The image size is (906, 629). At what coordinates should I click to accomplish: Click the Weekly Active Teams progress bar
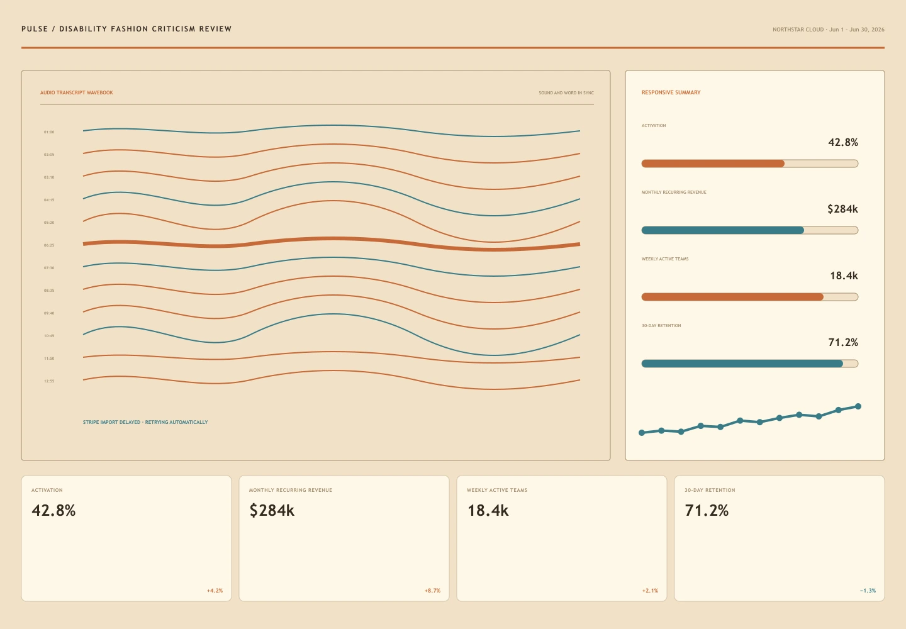point(749,297)
